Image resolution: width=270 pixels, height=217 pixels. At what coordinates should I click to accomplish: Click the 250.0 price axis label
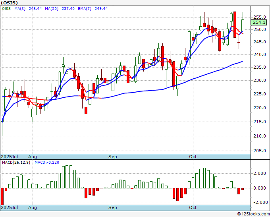click(260, 29)
